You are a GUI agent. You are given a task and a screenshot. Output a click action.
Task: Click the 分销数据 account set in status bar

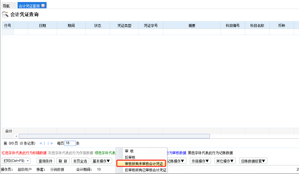(57, 169)
